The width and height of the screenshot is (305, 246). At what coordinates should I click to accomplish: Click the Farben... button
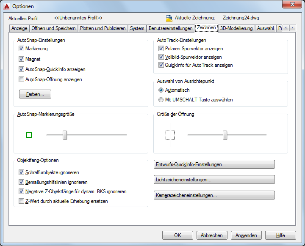pos(35,94)
